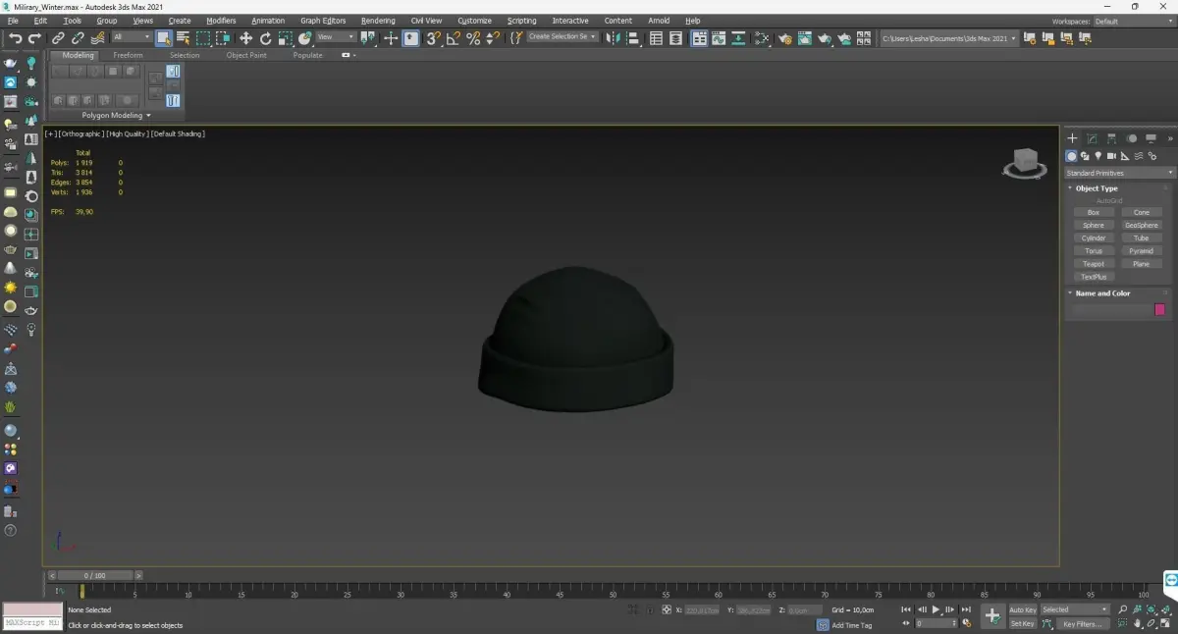Click the Redo arrow icon
The height and width of the screenshot is (634, 1178).
click(x=34, y=38)
